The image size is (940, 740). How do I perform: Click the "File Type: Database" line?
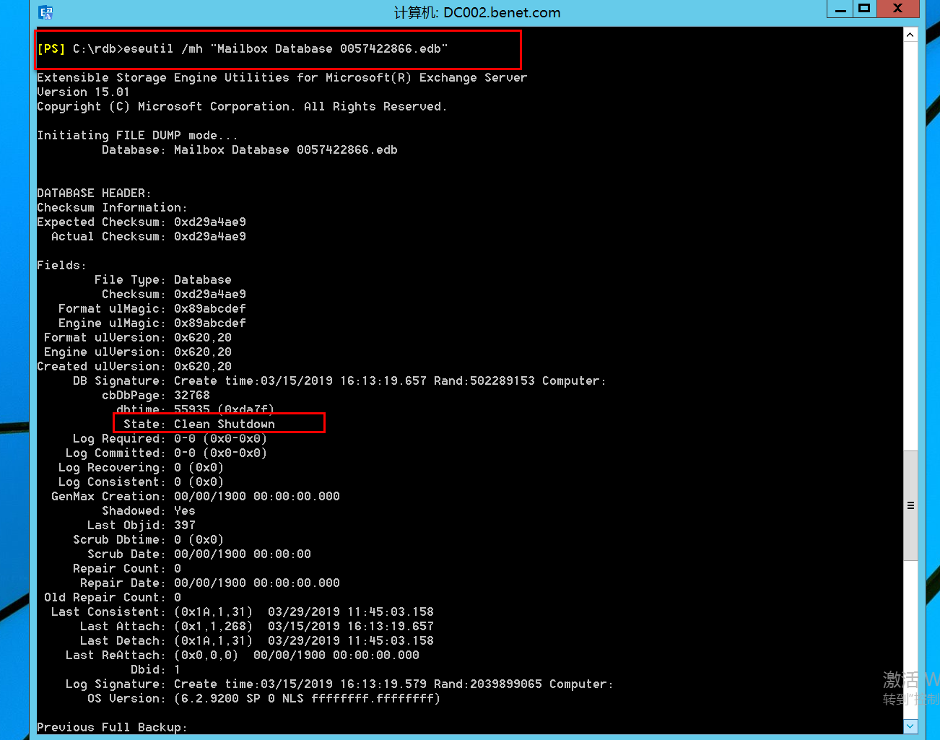163,279
